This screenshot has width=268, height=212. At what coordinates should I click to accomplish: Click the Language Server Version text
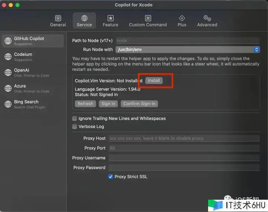point(108,89)
